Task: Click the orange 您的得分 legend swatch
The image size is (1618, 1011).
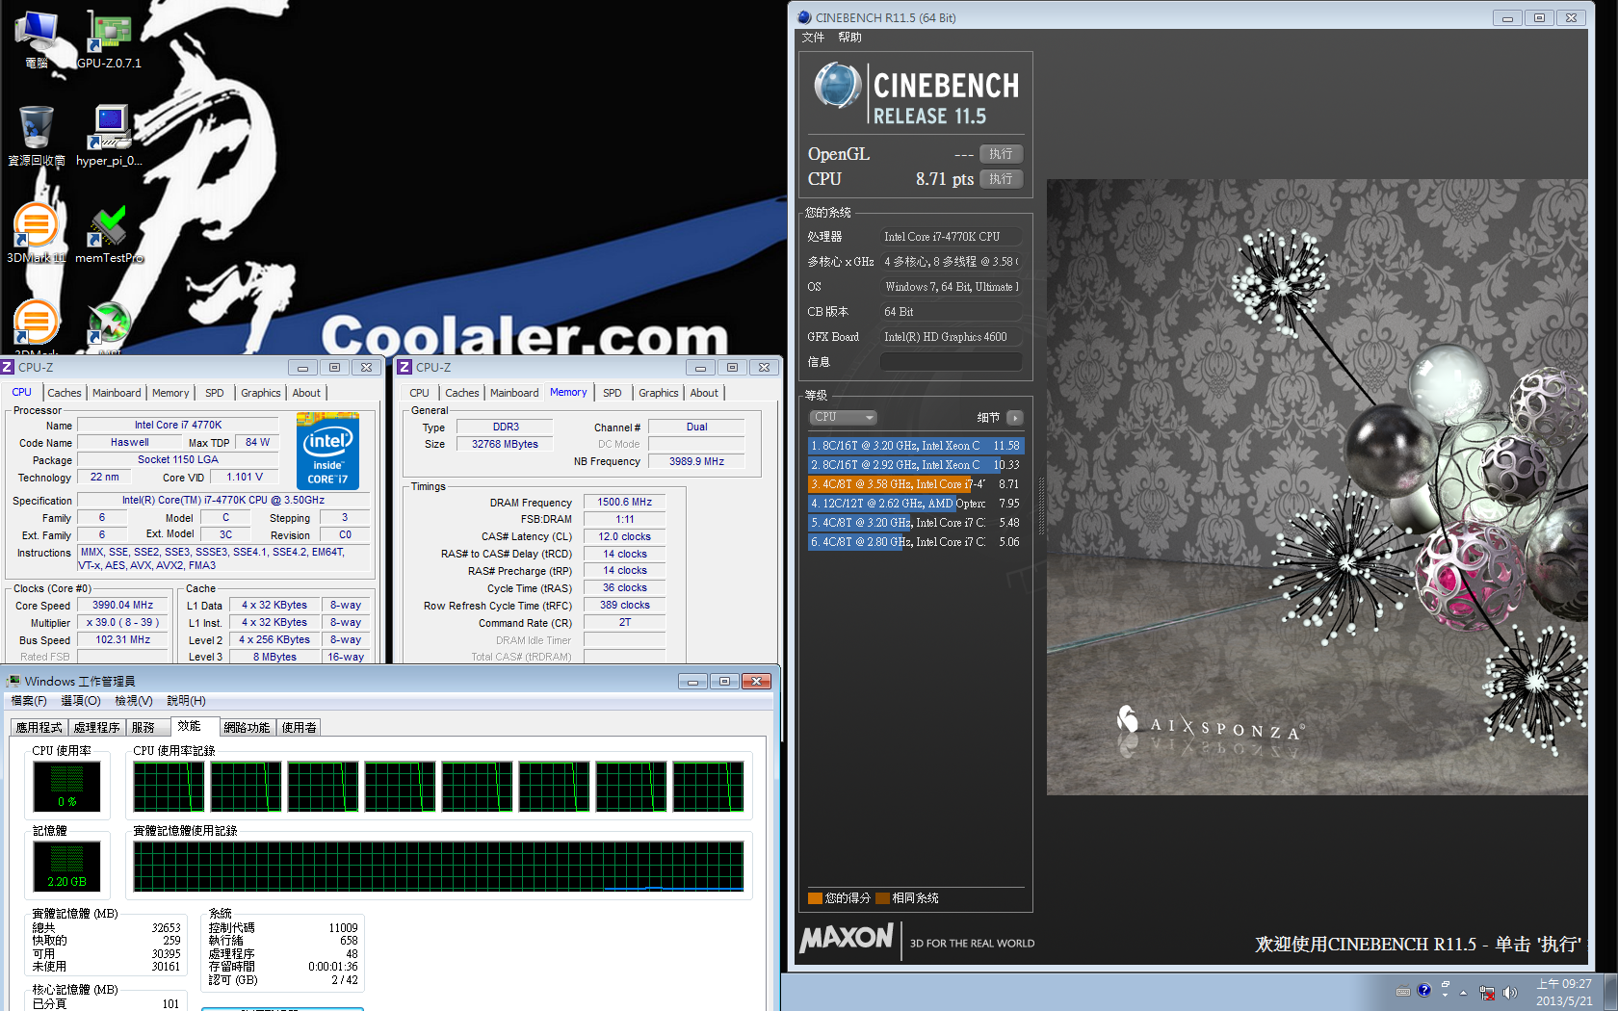Action: (x=815, y=898)
